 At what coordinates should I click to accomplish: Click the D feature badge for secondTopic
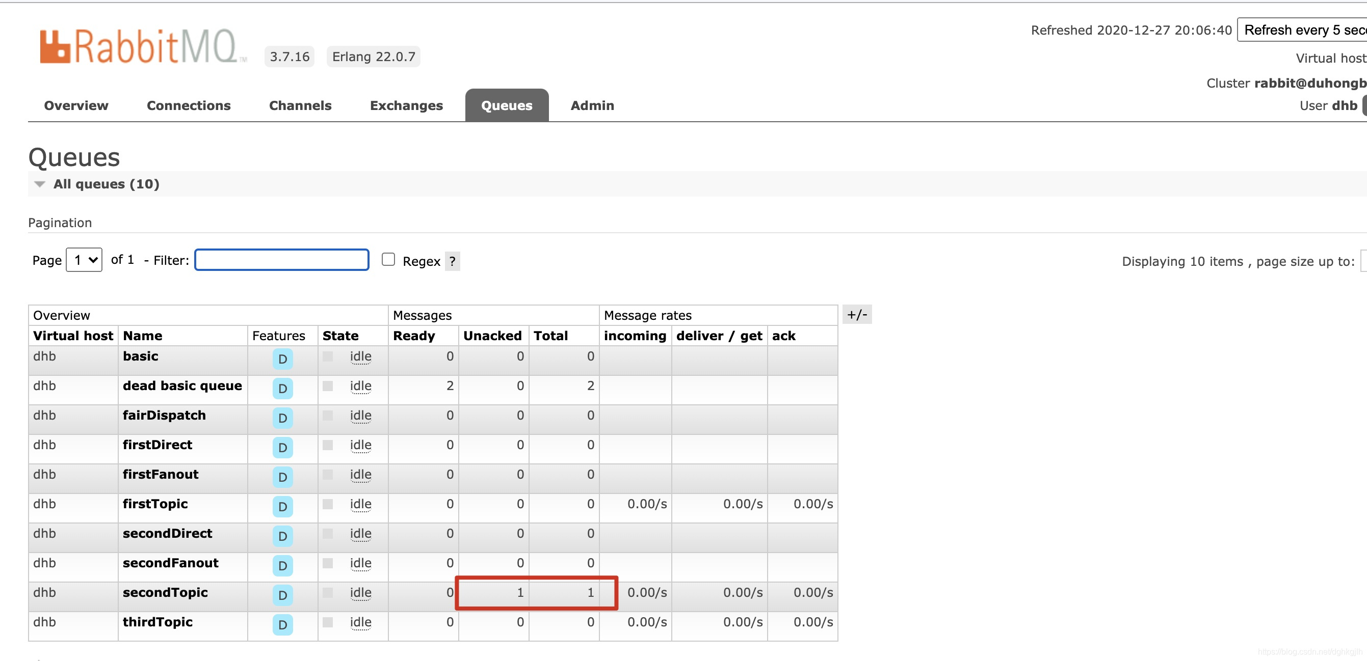(282, 596)
